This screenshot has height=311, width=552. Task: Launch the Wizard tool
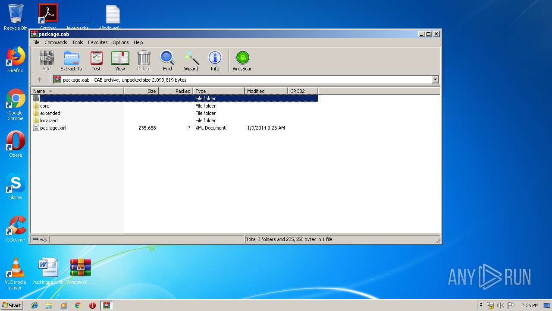click(x=191, y=60)
